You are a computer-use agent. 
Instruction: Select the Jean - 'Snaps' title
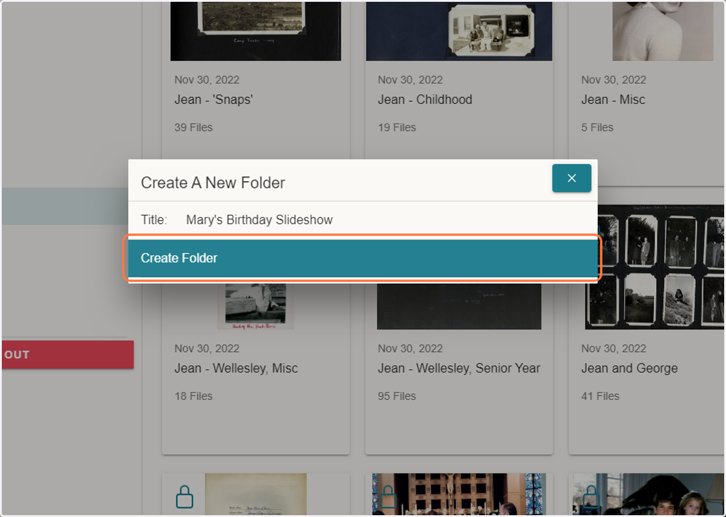click(x=214, y=100)
